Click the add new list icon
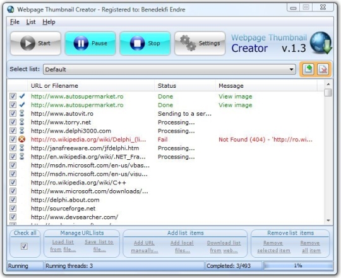Viewport: 341px width, 278px height. [x=308, y=69]
